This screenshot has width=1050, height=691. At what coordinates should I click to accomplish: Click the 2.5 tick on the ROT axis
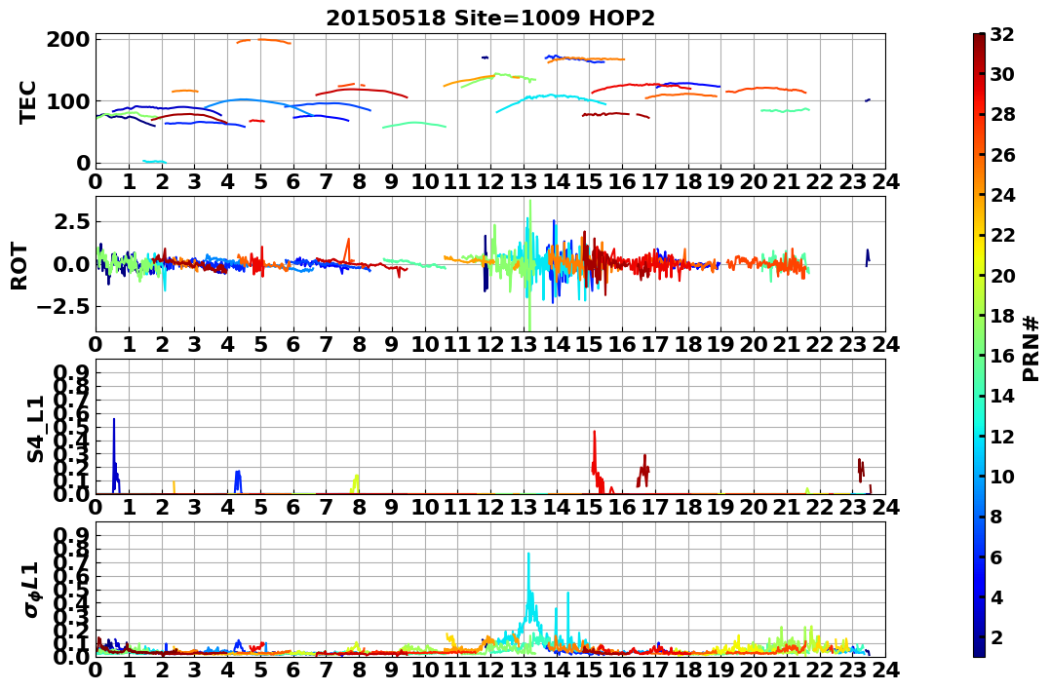click(71, 221)
